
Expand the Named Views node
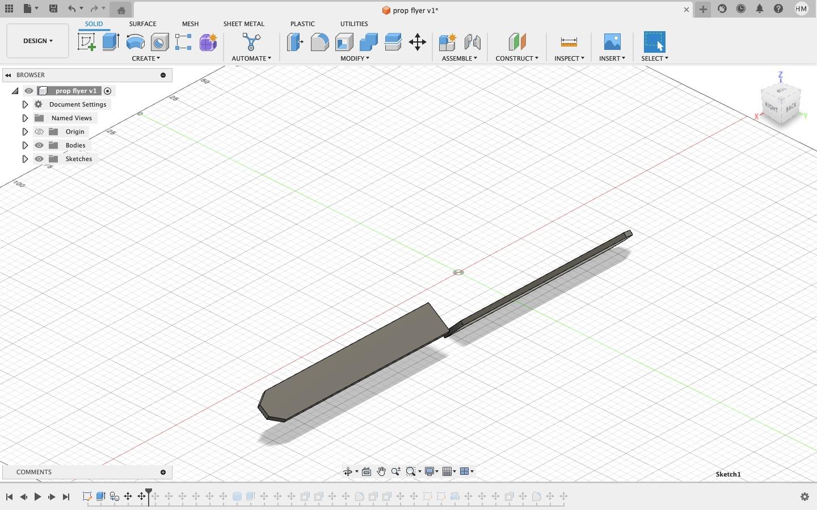[x=25, y=118]
